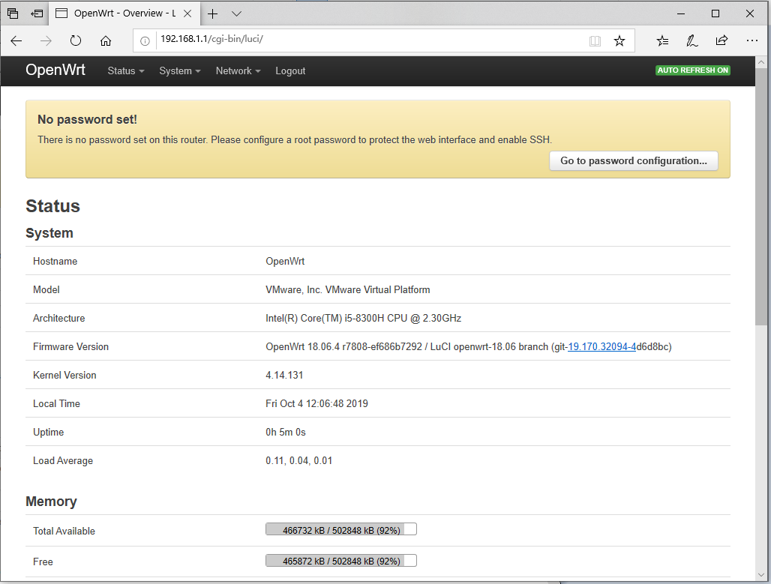Add page to favorites star icon

pyautogui.click(x=619, y=40)
